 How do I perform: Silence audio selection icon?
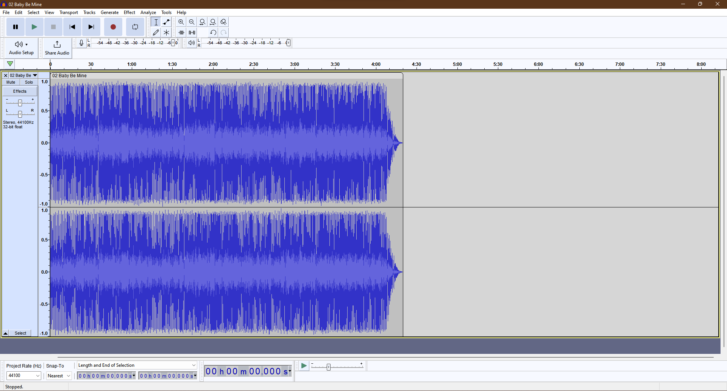coord(192,33)
